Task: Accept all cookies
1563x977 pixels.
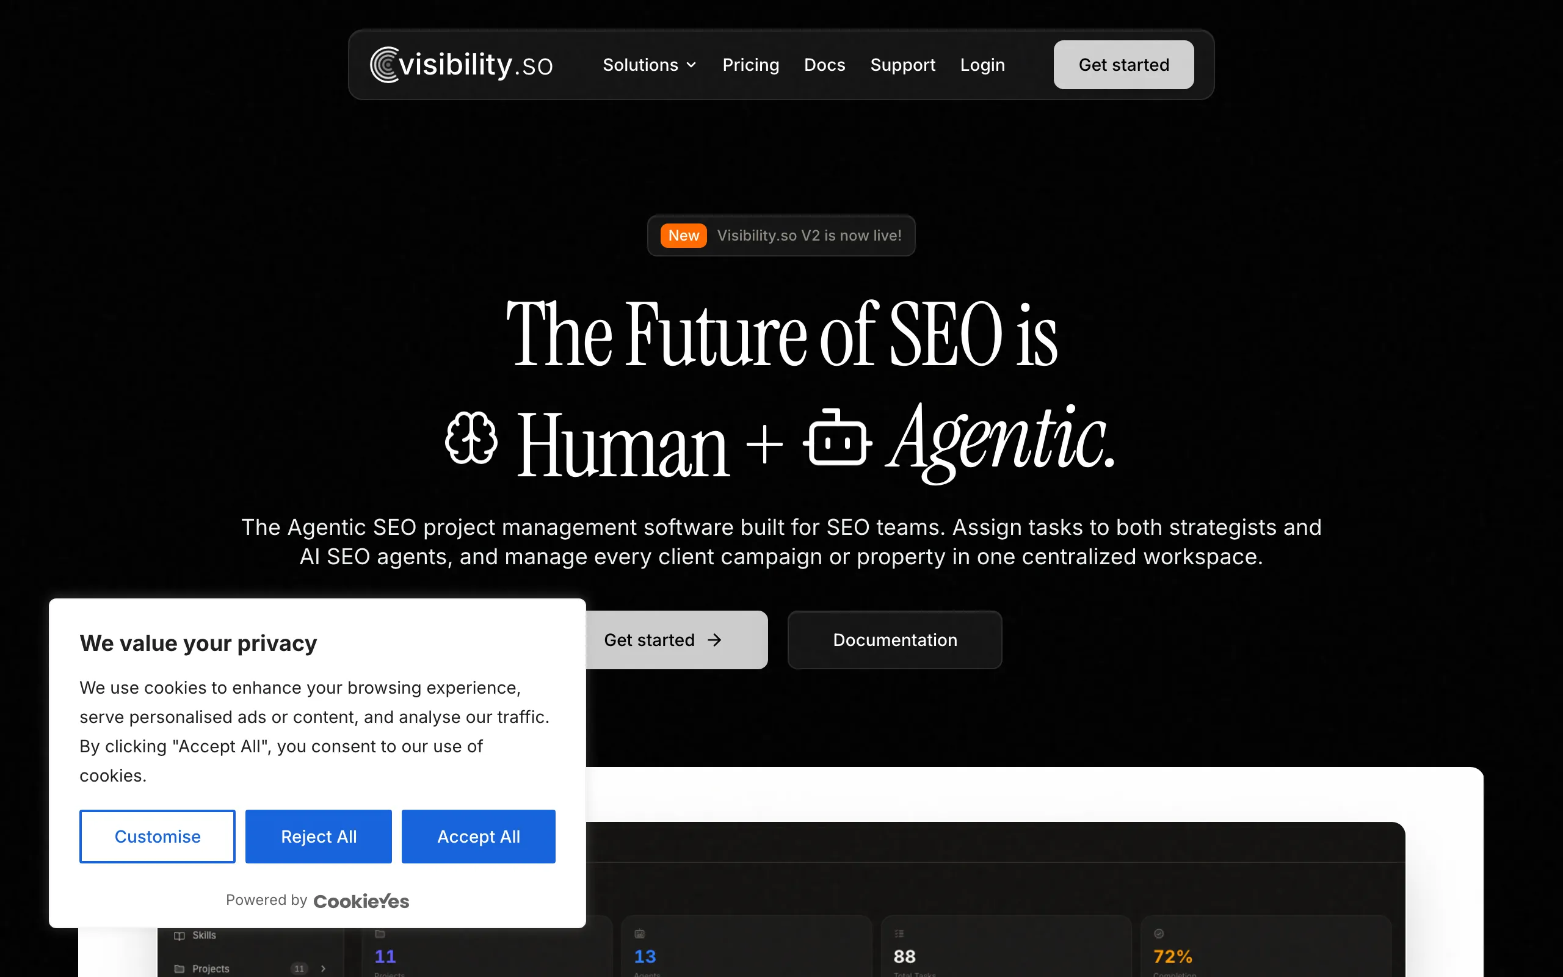Action: 479,836
